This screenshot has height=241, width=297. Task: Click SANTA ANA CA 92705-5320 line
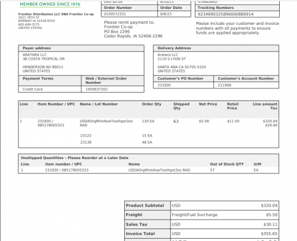tap(182, 67)
